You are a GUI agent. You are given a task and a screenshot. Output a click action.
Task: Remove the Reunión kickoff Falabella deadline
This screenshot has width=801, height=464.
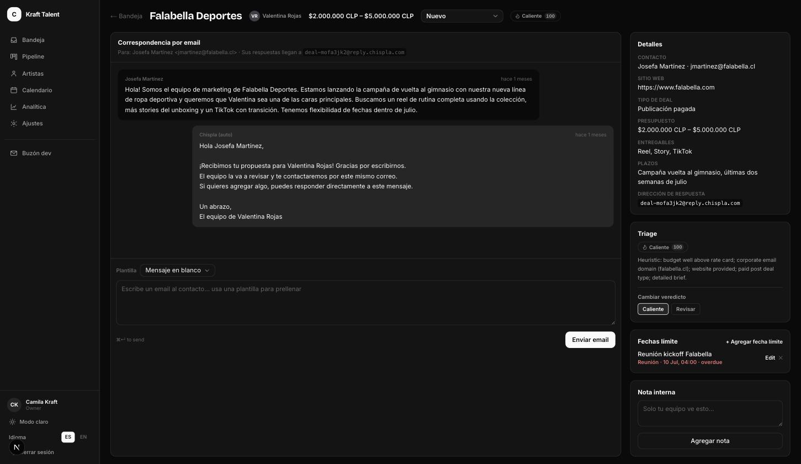click(x=781, y=358)
